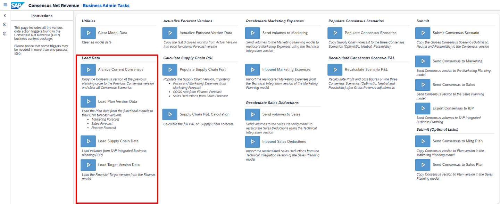
Task: Click the Recalculate Consensus Scenario P&L heading
Action: pos(361,58)
